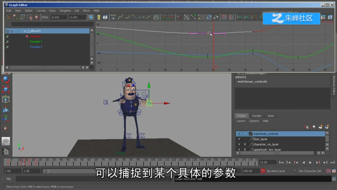
Task: Select the Region keys tool
Action: tap(30, 17)
